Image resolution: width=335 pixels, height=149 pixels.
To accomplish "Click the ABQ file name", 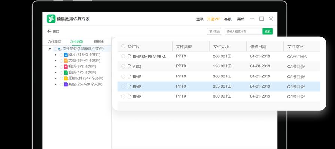I will (x=137, y=67).
